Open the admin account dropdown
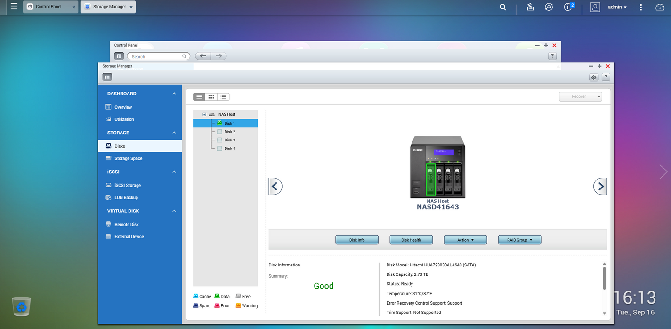Screen dimensions: 671x329 (617, 7)
